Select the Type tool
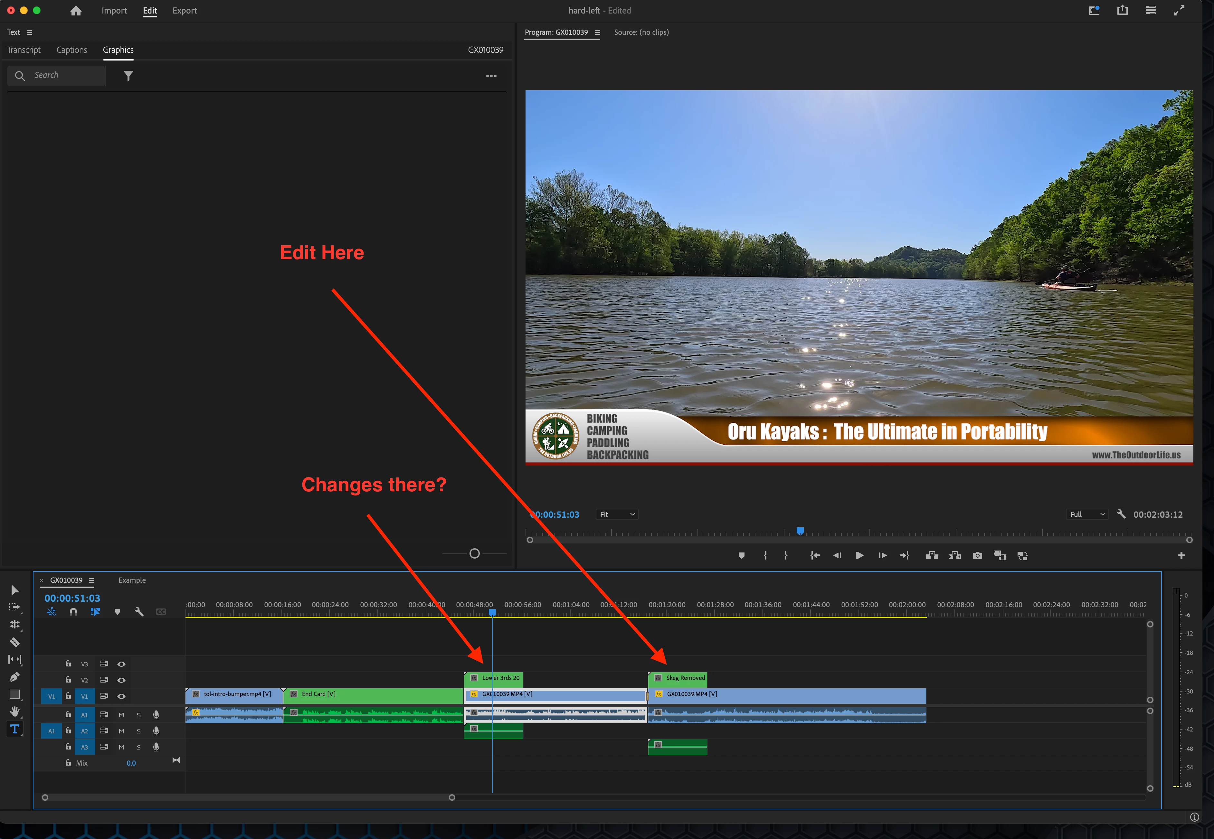This screenshot has height=839, width=1214. pos(15,729)
